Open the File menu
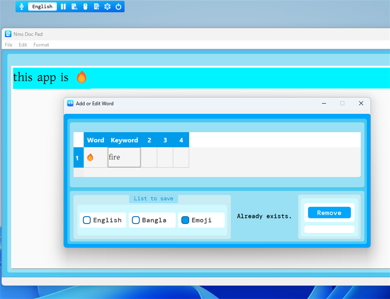390x299 pixels. [x=8, y=44]
